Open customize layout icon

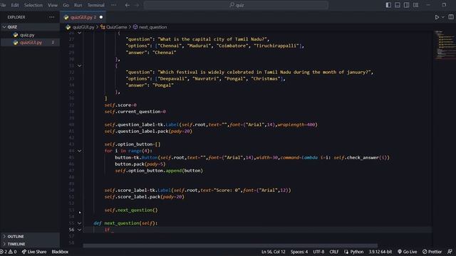point(415,5)
